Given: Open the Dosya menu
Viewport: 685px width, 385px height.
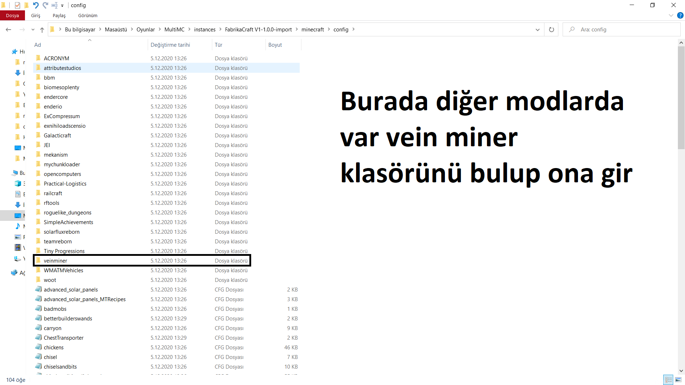Looking at the screenshot, I should coord(12,15).
